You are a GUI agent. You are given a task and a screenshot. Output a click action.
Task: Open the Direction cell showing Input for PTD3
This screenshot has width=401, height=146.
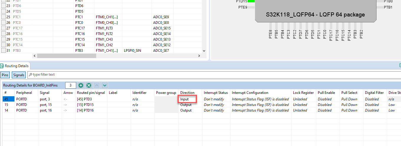pyautogui.click(x=190, y=99)
